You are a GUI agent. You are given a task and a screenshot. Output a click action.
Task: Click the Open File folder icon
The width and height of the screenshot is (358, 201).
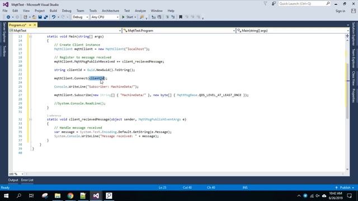click(x=34, y=17)
